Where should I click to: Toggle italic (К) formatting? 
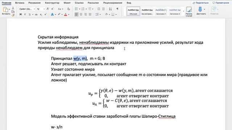(x=25, y=14)
